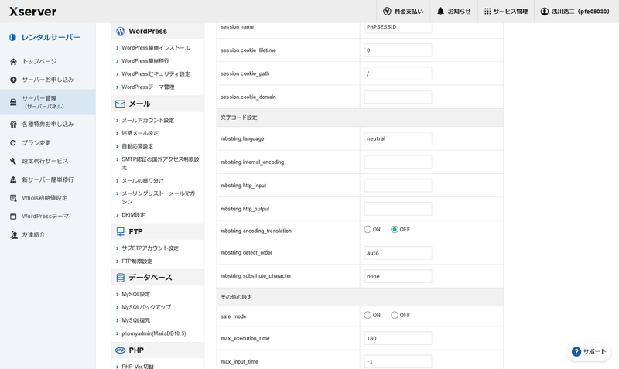The width and height of the screenshot is (619, 369).
Task: Select OFF for safe_mode
Action: pos(395,315)
